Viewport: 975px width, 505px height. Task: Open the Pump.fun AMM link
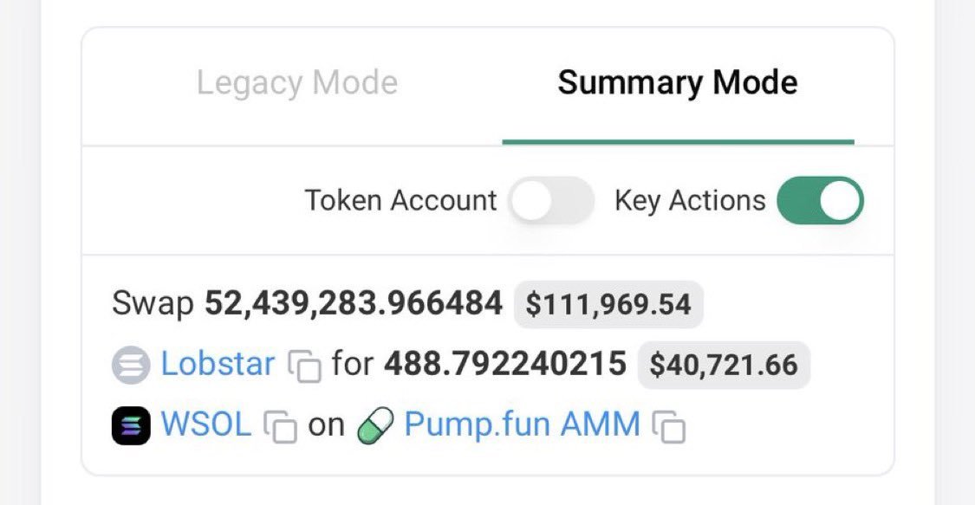522,425
